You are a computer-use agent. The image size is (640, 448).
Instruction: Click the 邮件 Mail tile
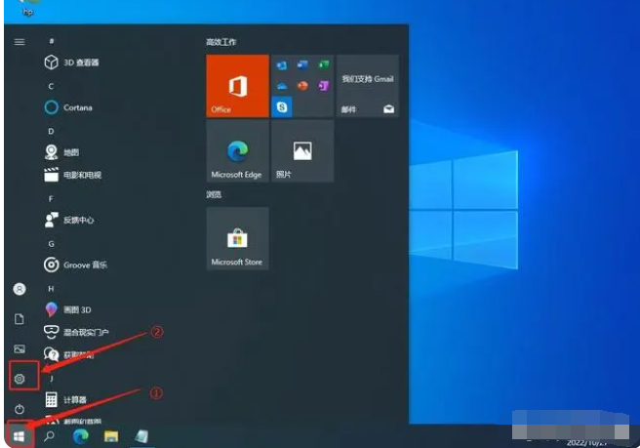coord(367,86)
